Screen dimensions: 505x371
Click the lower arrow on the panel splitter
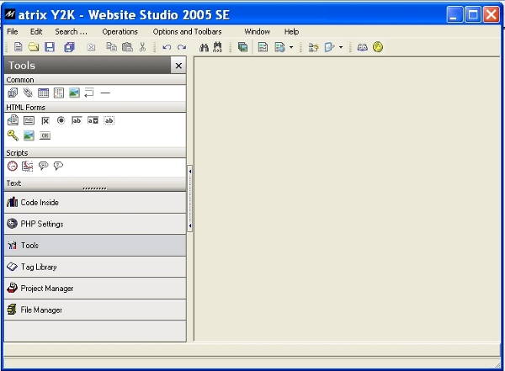coord(190,225)
